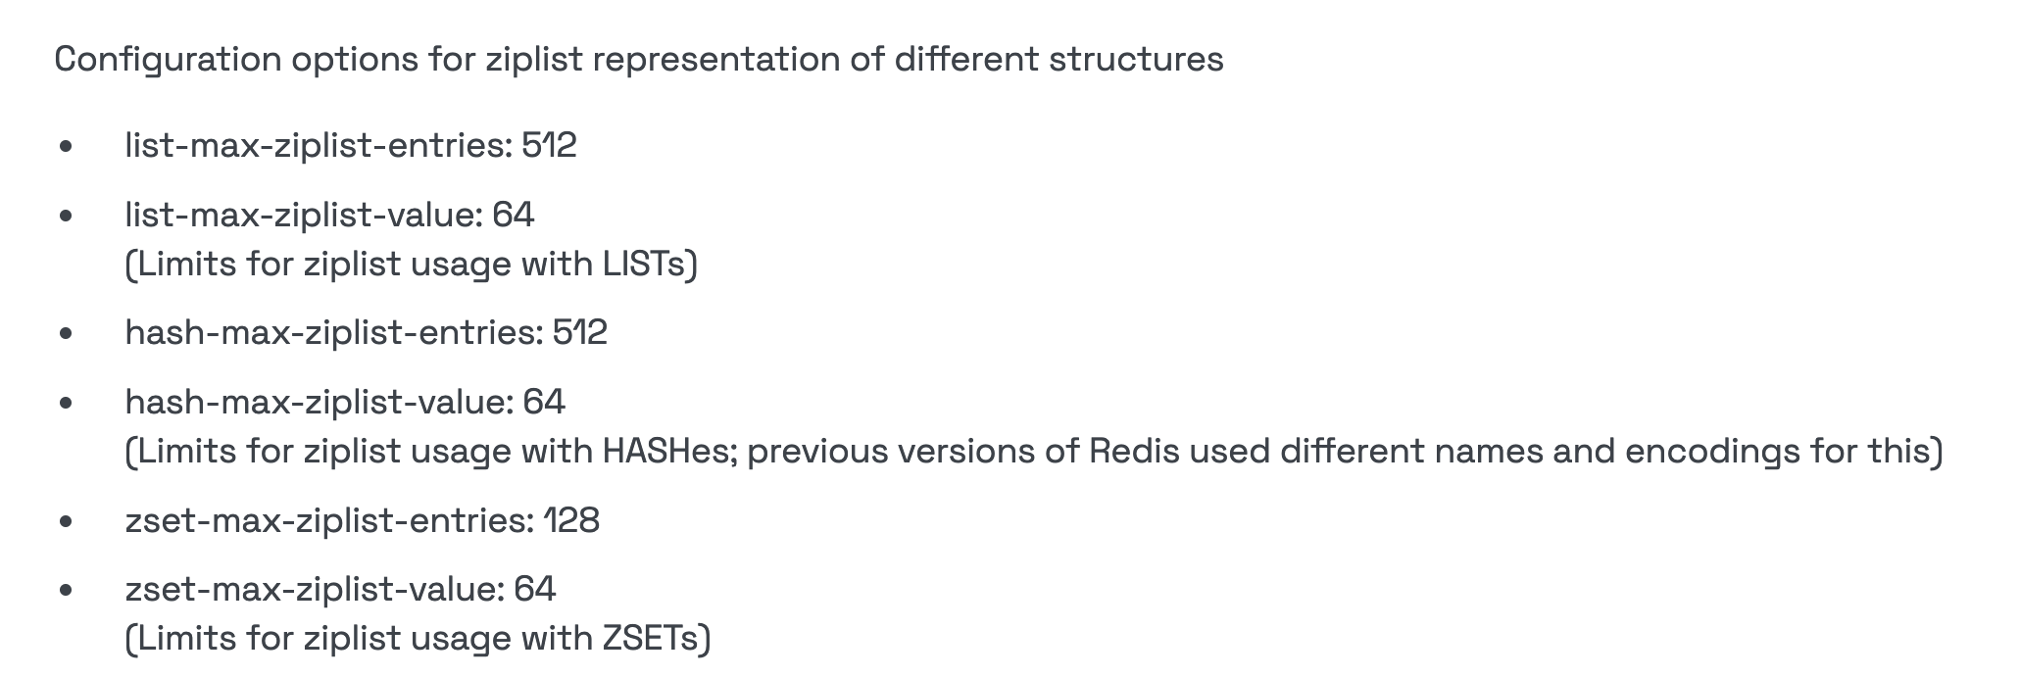This screenshot has height=678, width=2019.
Task: Click the hash-max-ziplist-entries setting name
Action: 333,333
